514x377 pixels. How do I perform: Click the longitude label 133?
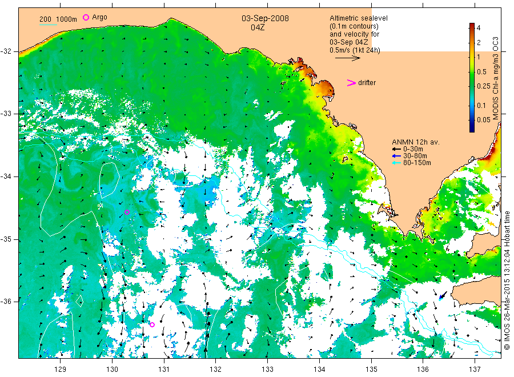click(267, 370)
